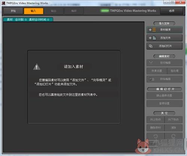Viewport: 187px width, 156px height.
Task: Click the 删除素材 delete clip button
Action: [x=156, y=128]
